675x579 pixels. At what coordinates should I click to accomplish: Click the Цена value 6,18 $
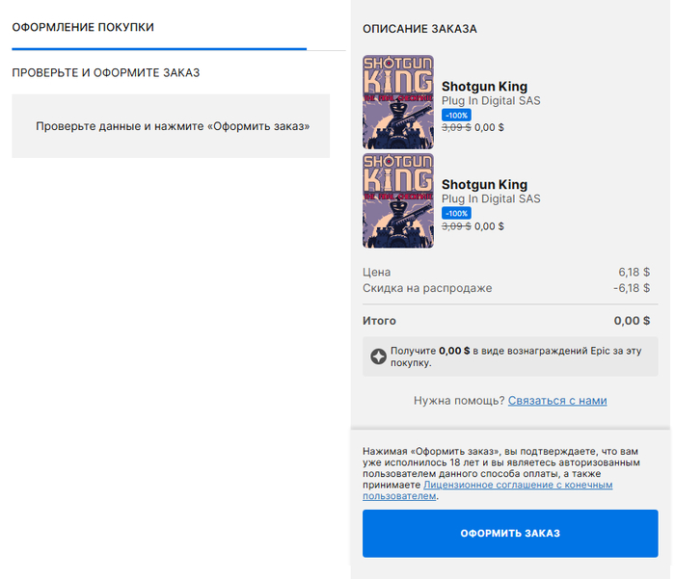(x=634, y=273)
